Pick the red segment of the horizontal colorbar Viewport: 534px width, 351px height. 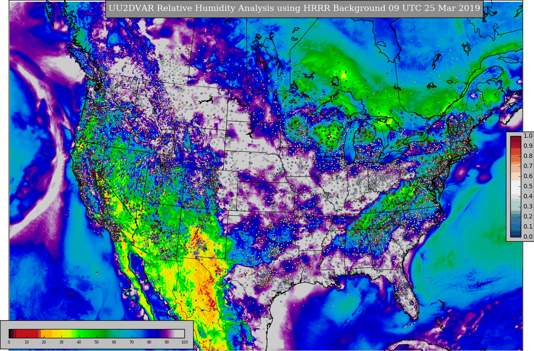[x=27, y=333]
